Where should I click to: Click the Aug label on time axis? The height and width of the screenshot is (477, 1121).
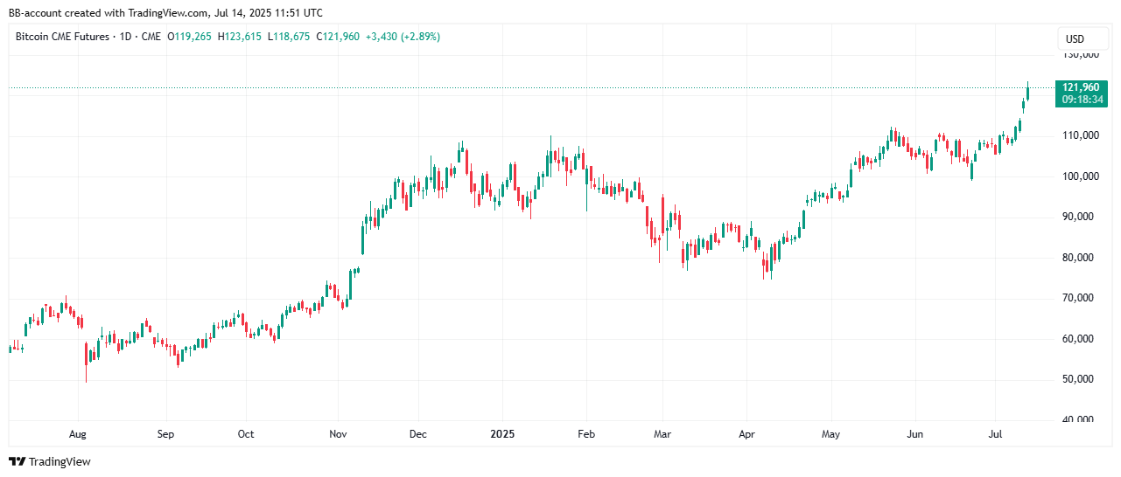point(77,434)
